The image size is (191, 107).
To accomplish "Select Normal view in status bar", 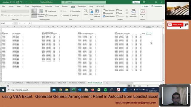I will [129, 86].
